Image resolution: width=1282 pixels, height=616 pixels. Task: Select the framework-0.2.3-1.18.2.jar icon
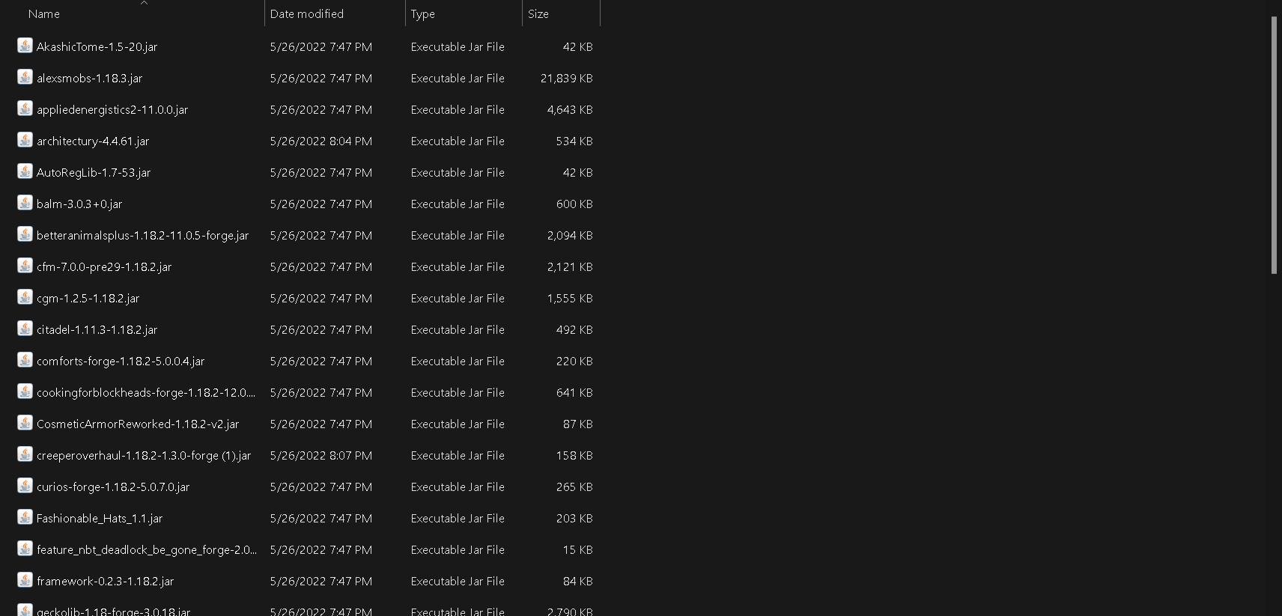click(25, 580)
